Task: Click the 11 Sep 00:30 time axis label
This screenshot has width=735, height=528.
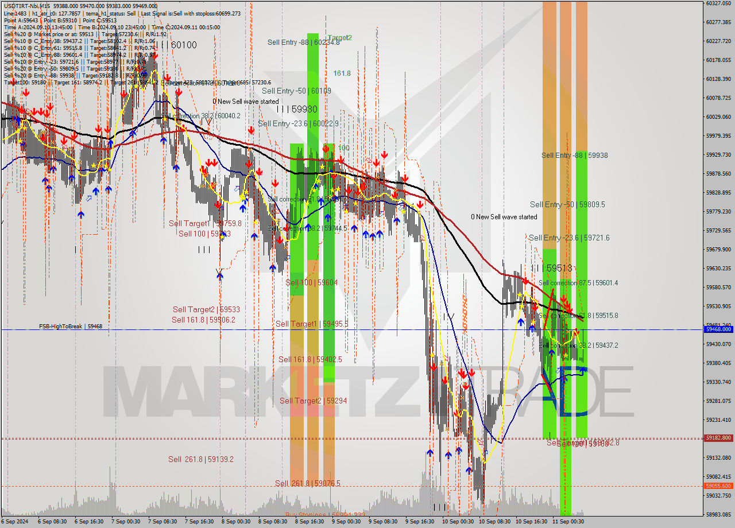Action: 568,522
